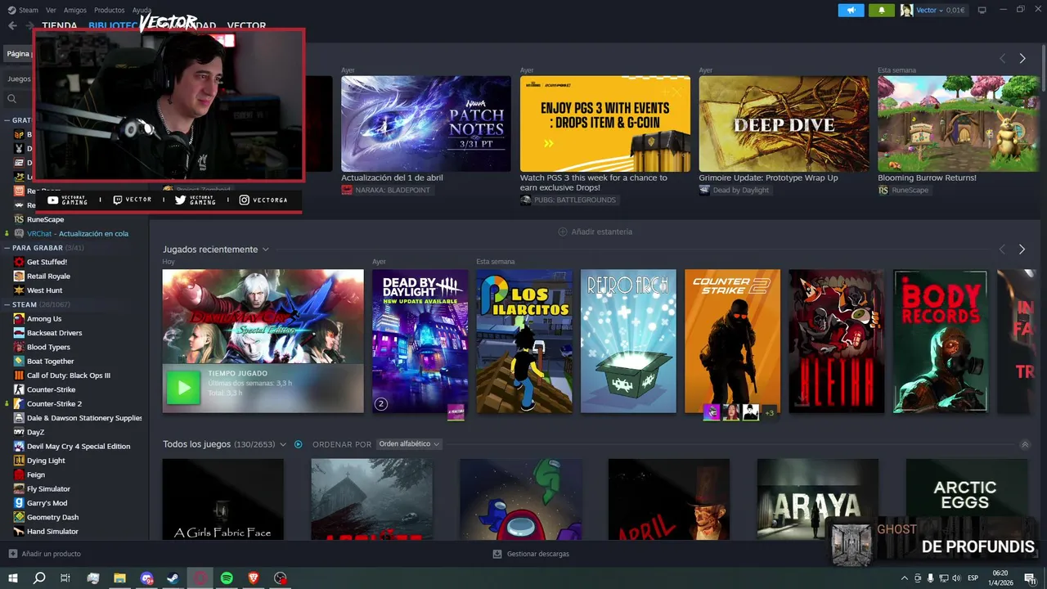Open the Ayuda menu
Image resolution: width=1047 pixels, height=589 pixels.
pyautogui.click(x=142, y=10)
